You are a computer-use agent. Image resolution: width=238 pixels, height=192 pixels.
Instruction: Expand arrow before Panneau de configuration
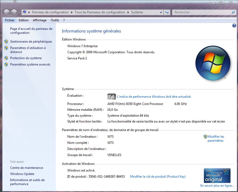tap(29, 12)
